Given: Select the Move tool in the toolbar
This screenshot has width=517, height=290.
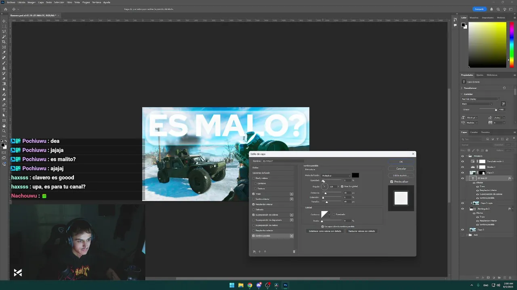Looking at the screenshot, I should coord(4,21).
